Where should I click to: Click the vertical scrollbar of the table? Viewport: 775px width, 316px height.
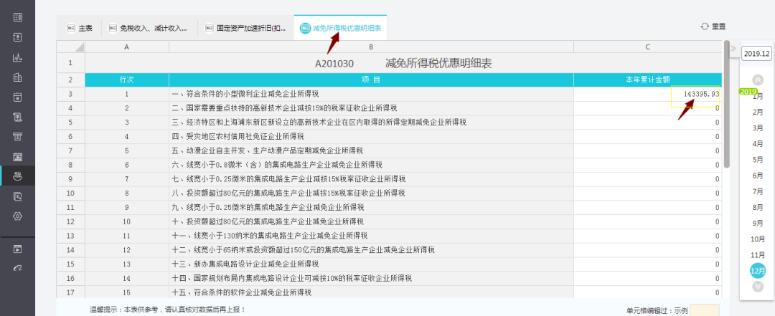pyautogui.click(x=726, y=105)
